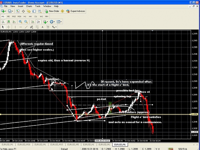The image size is (200, 150).
Task: Open the Templates icon
Action: pyautogui.click(x=58, y=22)
